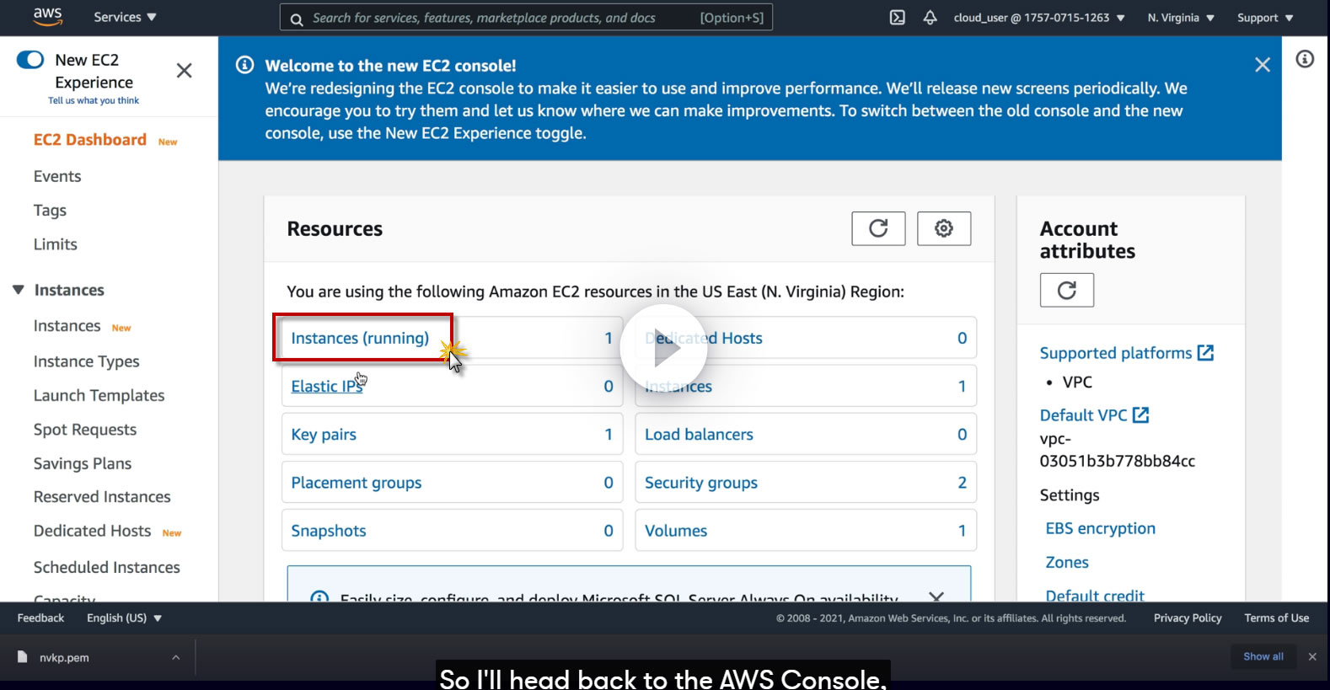
Task: Open Reserved Instances in the sidebar
Action: coord(102,497)
